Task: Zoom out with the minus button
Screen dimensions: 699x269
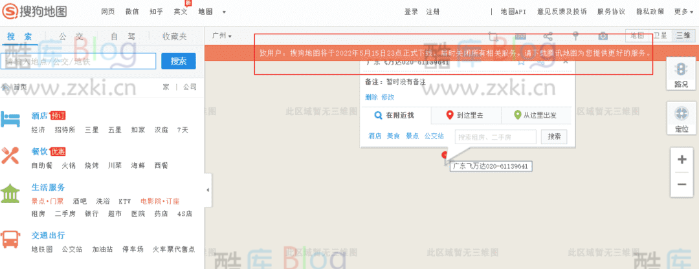Action: tap(681, 184)
